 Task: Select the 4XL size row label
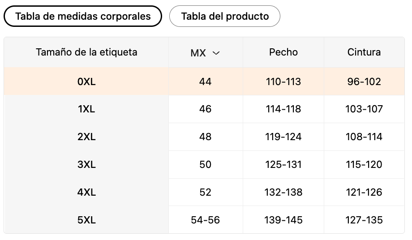(86, 193)
